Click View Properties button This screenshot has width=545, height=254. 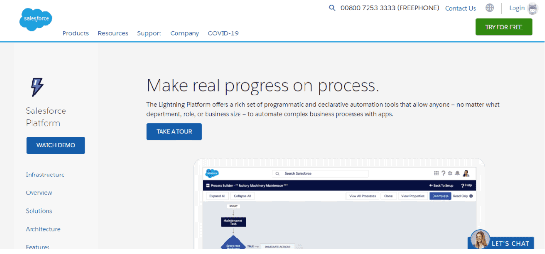413,196
